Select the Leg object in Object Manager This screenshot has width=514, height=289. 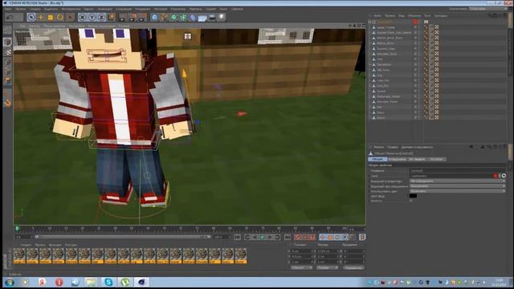[379, 75]
